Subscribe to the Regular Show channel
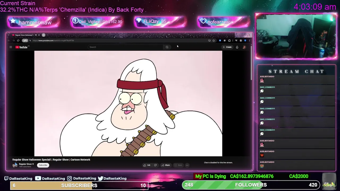The width and height of the screenshot is (340, 191). coord(43,165)
